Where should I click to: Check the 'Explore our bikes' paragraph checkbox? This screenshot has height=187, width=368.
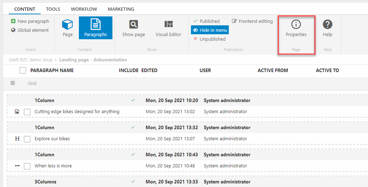(x=27, y=139)
